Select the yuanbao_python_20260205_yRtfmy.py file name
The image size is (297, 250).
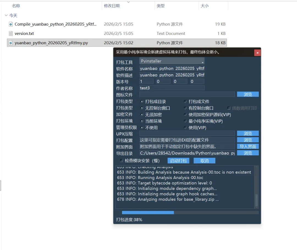point(51,43)
